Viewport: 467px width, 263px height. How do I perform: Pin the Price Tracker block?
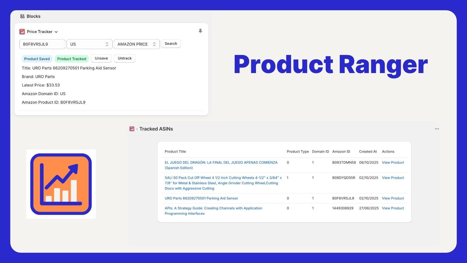click(200, 31)
